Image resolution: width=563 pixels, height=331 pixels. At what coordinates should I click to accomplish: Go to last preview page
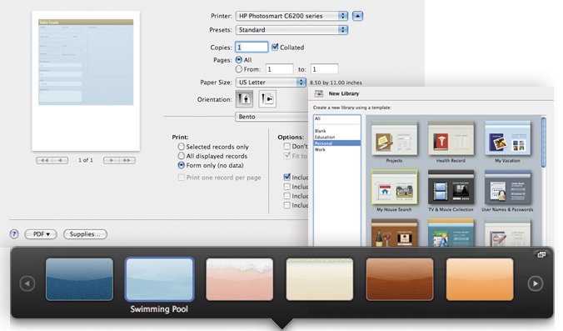pyautogui.click(x=127, y=160)
